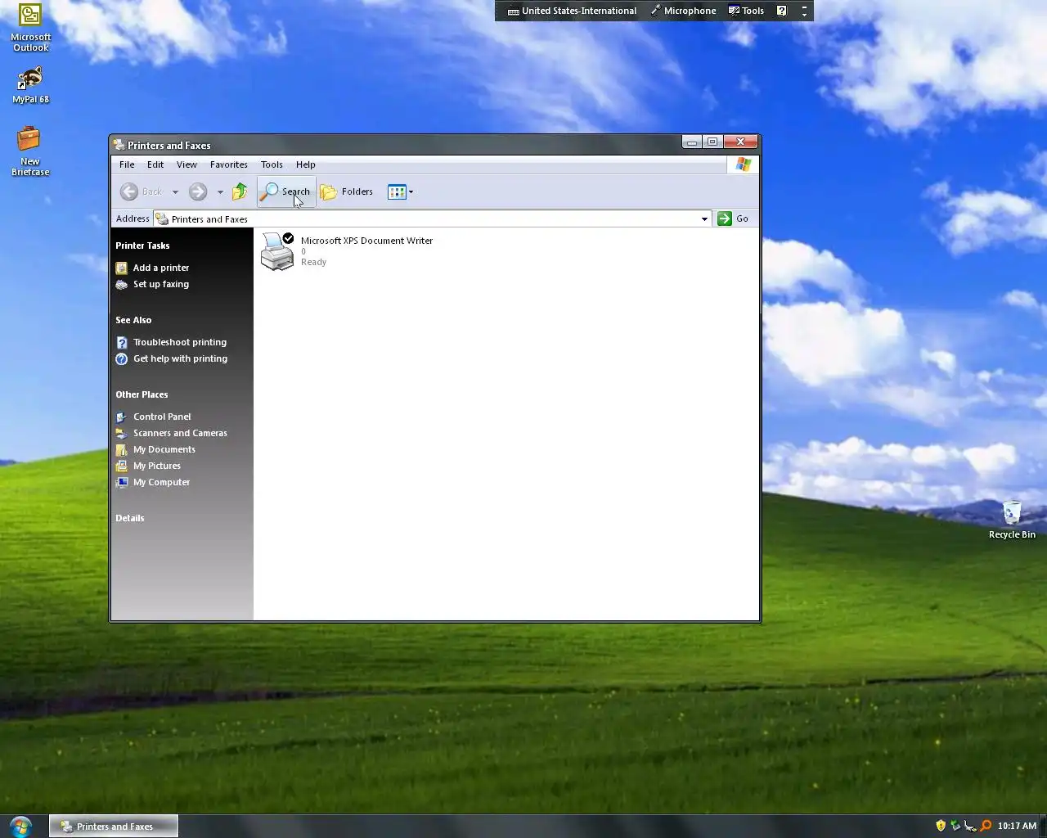The image size is (1047, 838).
Task: Click the orange magnifier tray icon
Action: 986,826
